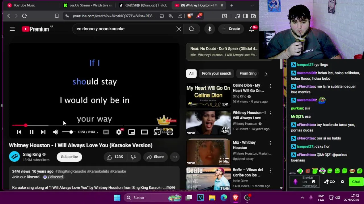Open YouTube notifications bell
This screenshot has height=204, width=364.
[252, 29]
